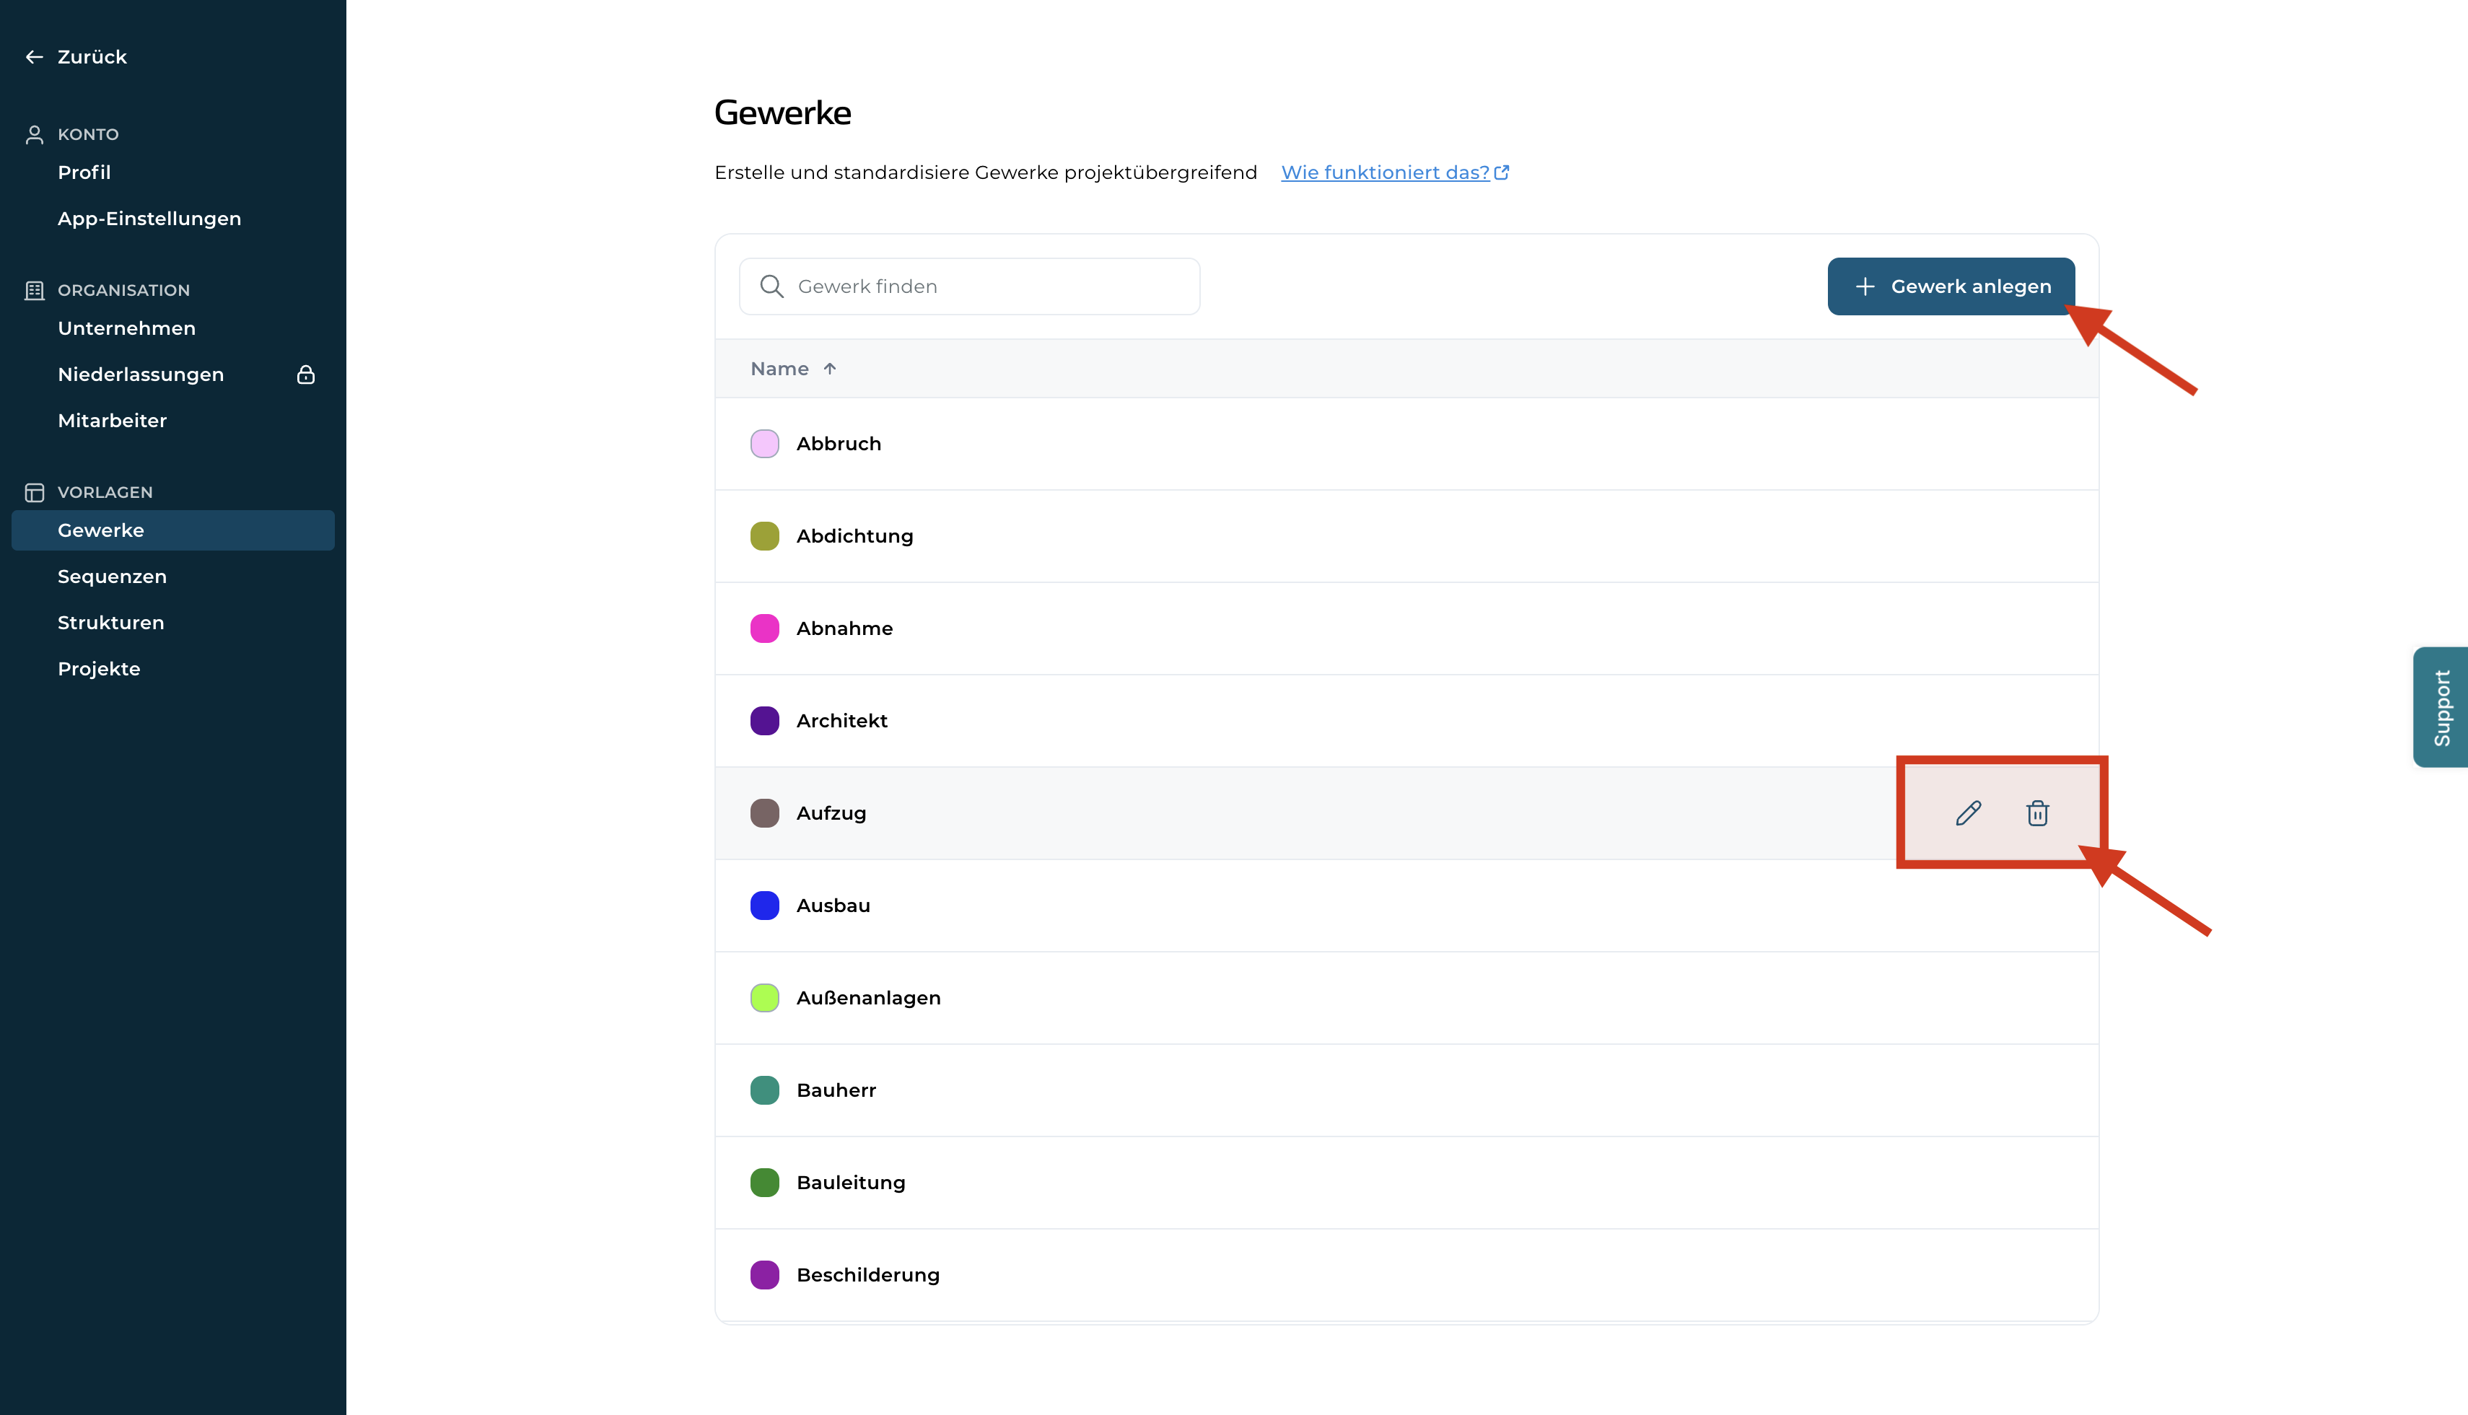Select the Abnahme row name

click(x=844, y=628)
